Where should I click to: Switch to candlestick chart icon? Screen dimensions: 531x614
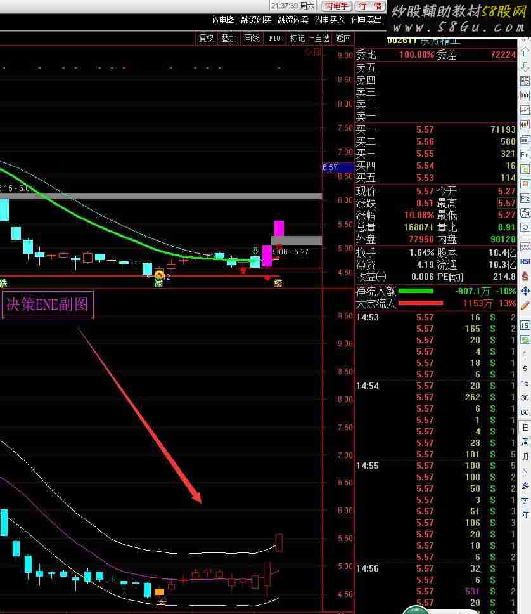pyautogui.click(x=525, y=125)
